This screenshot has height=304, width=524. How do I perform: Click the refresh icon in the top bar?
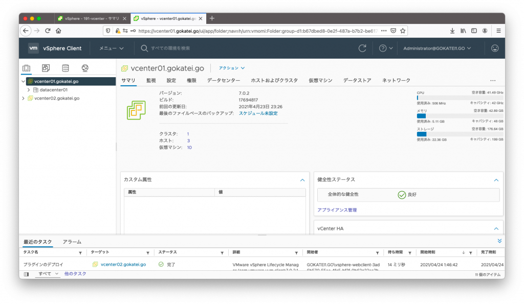tap(363, 49)
